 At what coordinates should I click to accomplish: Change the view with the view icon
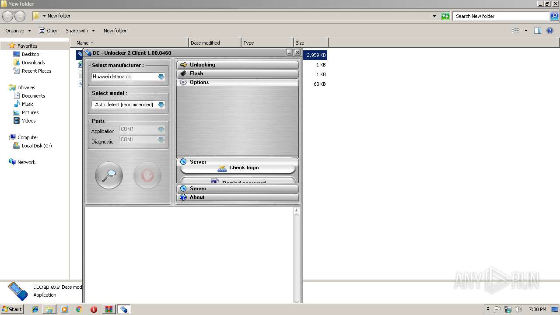[515, 31]
